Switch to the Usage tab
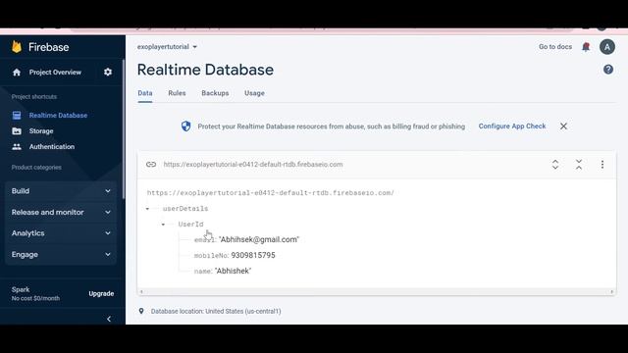This screenshot has height=353, width=628. 254,93
